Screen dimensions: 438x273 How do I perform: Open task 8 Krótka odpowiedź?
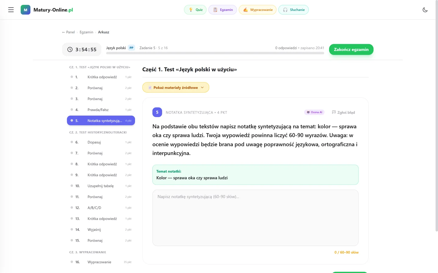(101, 164)
